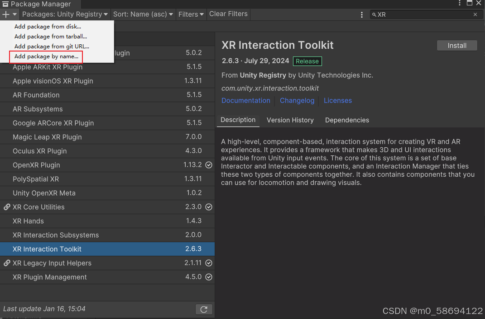This screenshot has width=485, height=319.
Task: Refresh the package list
Action: 204,309
